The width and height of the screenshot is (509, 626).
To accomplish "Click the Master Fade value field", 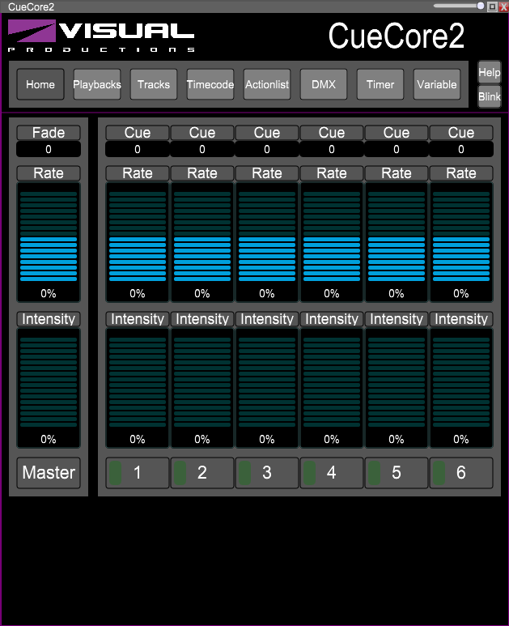I will (x=49, y=149).
